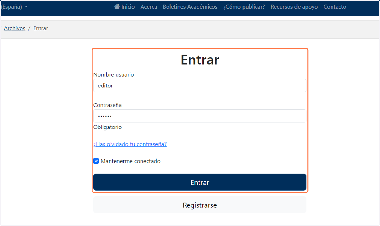Follow the Archivos breadcrumb link
The height and width of the screenshot is (226, 380).
click(15, 28)
